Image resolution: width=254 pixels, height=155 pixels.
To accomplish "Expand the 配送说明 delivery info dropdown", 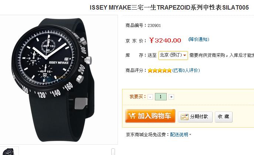I will 180,134.
